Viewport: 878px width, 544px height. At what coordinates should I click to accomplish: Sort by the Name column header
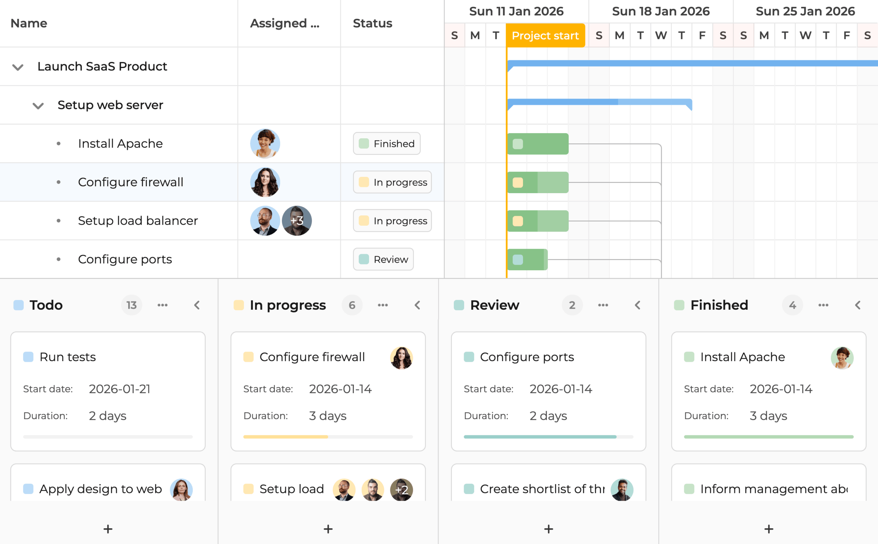point(29,23)
